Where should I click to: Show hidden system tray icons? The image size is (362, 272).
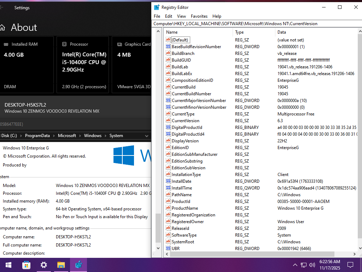pyautogui.click(x=295, y=265)
